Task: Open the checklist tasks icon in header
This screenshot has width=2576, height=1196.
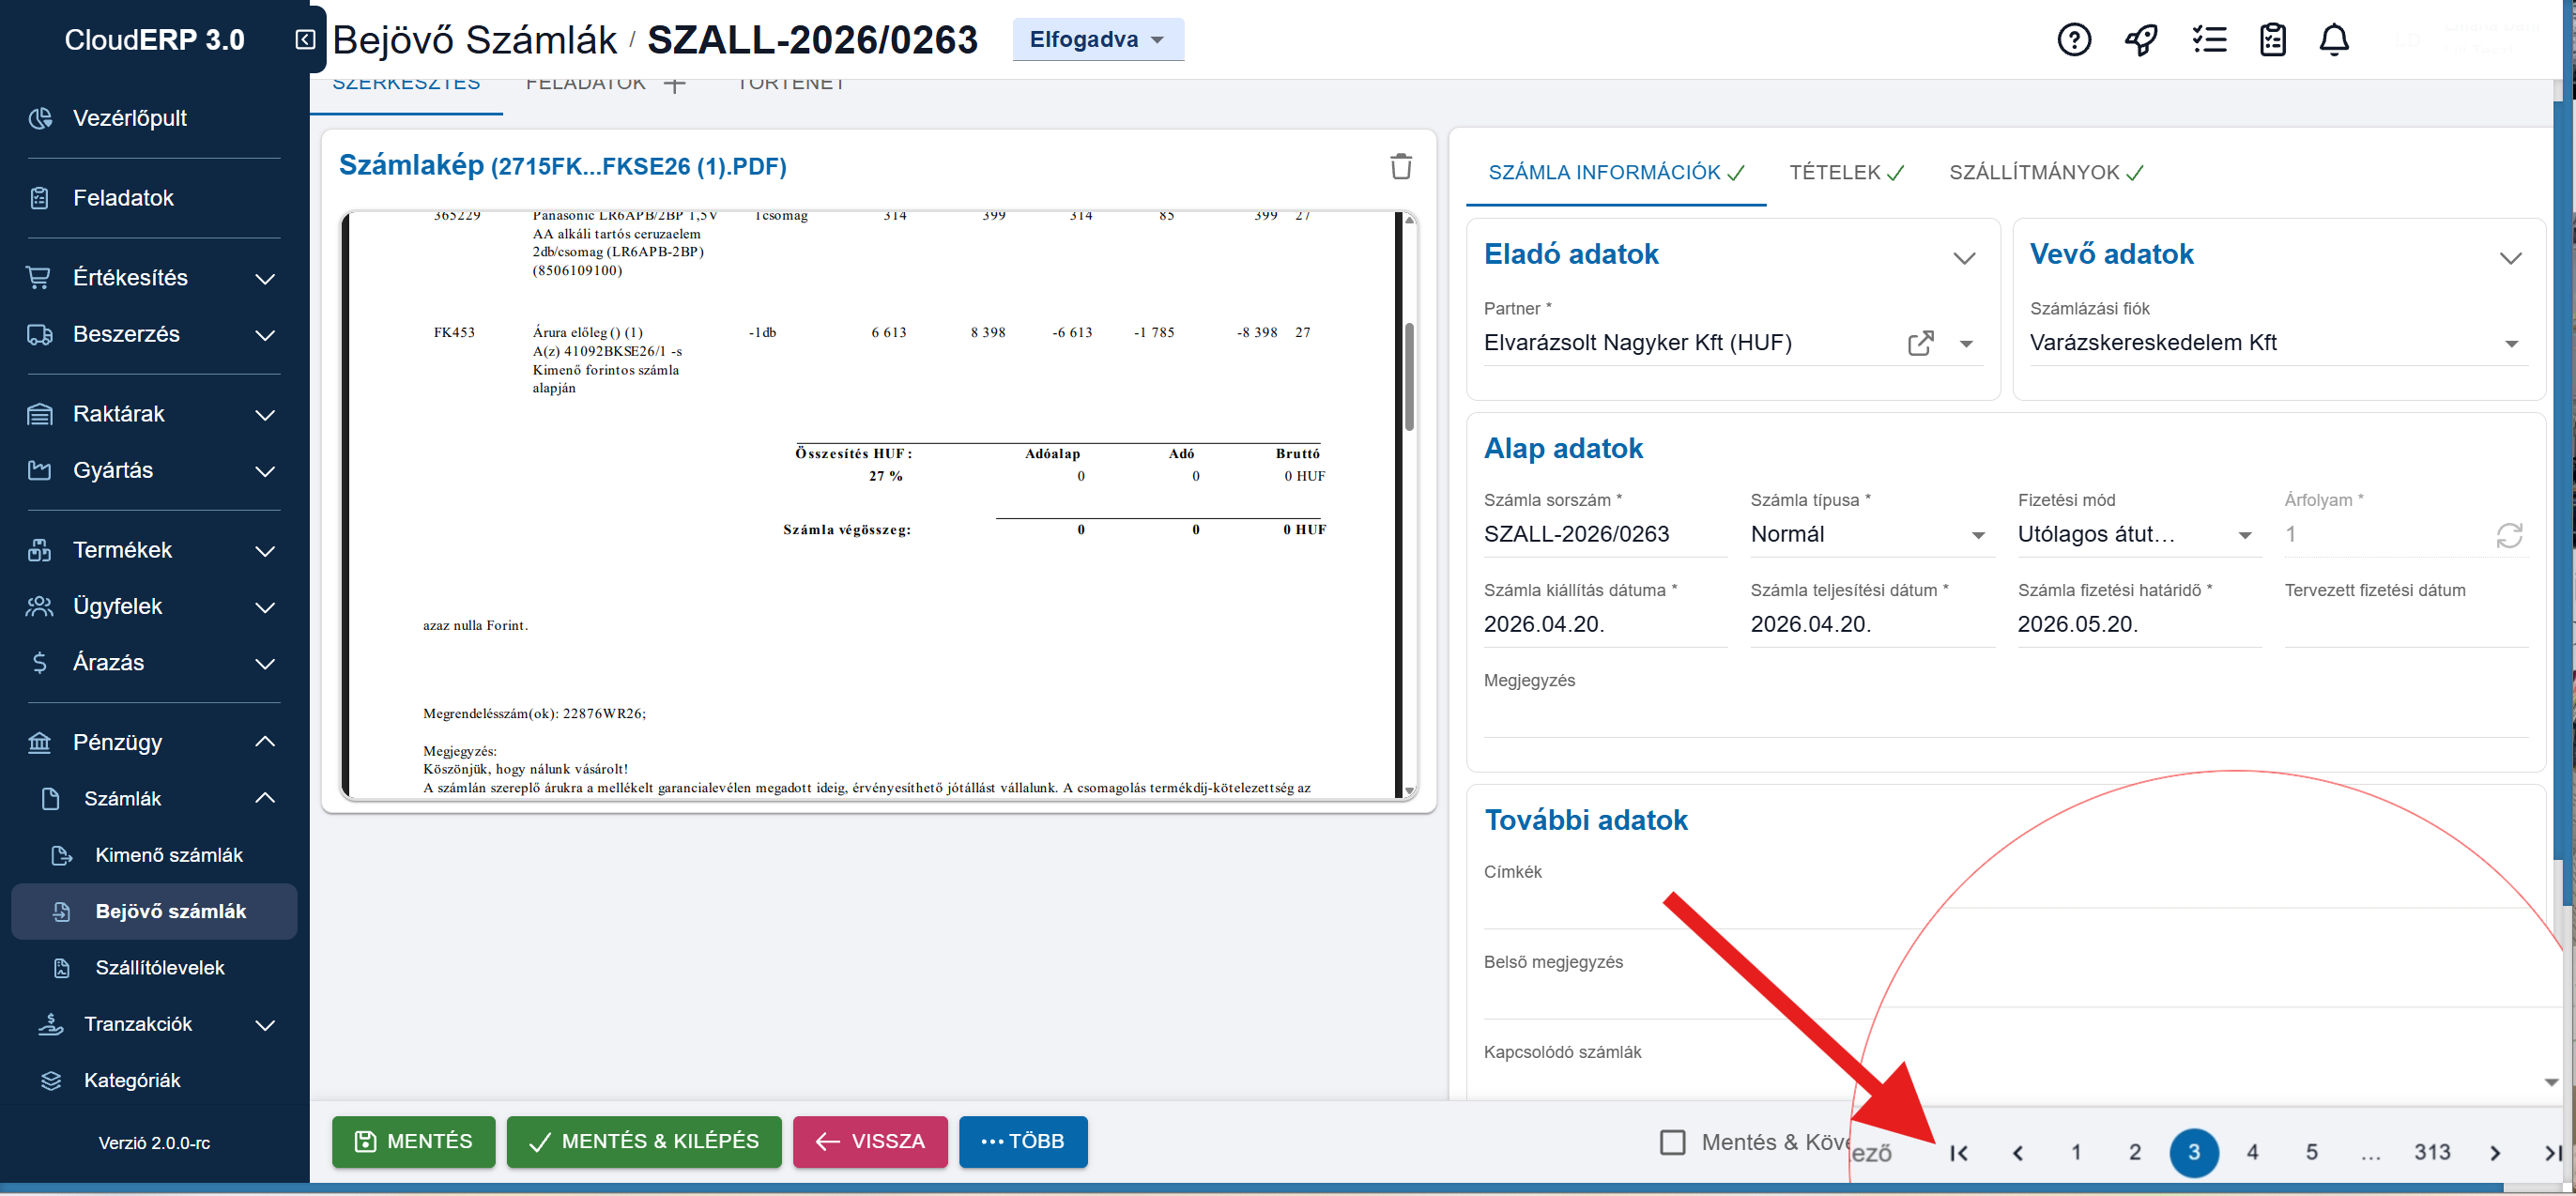Action: 2208,40
